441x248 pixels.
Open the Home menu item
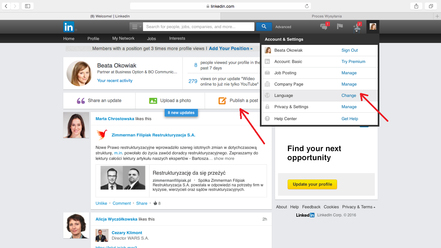(x=69, y=38)
